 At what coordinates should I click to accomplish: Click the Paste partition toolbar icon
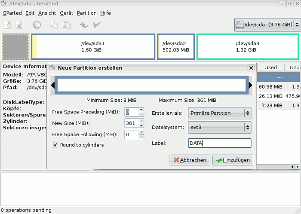67,25
